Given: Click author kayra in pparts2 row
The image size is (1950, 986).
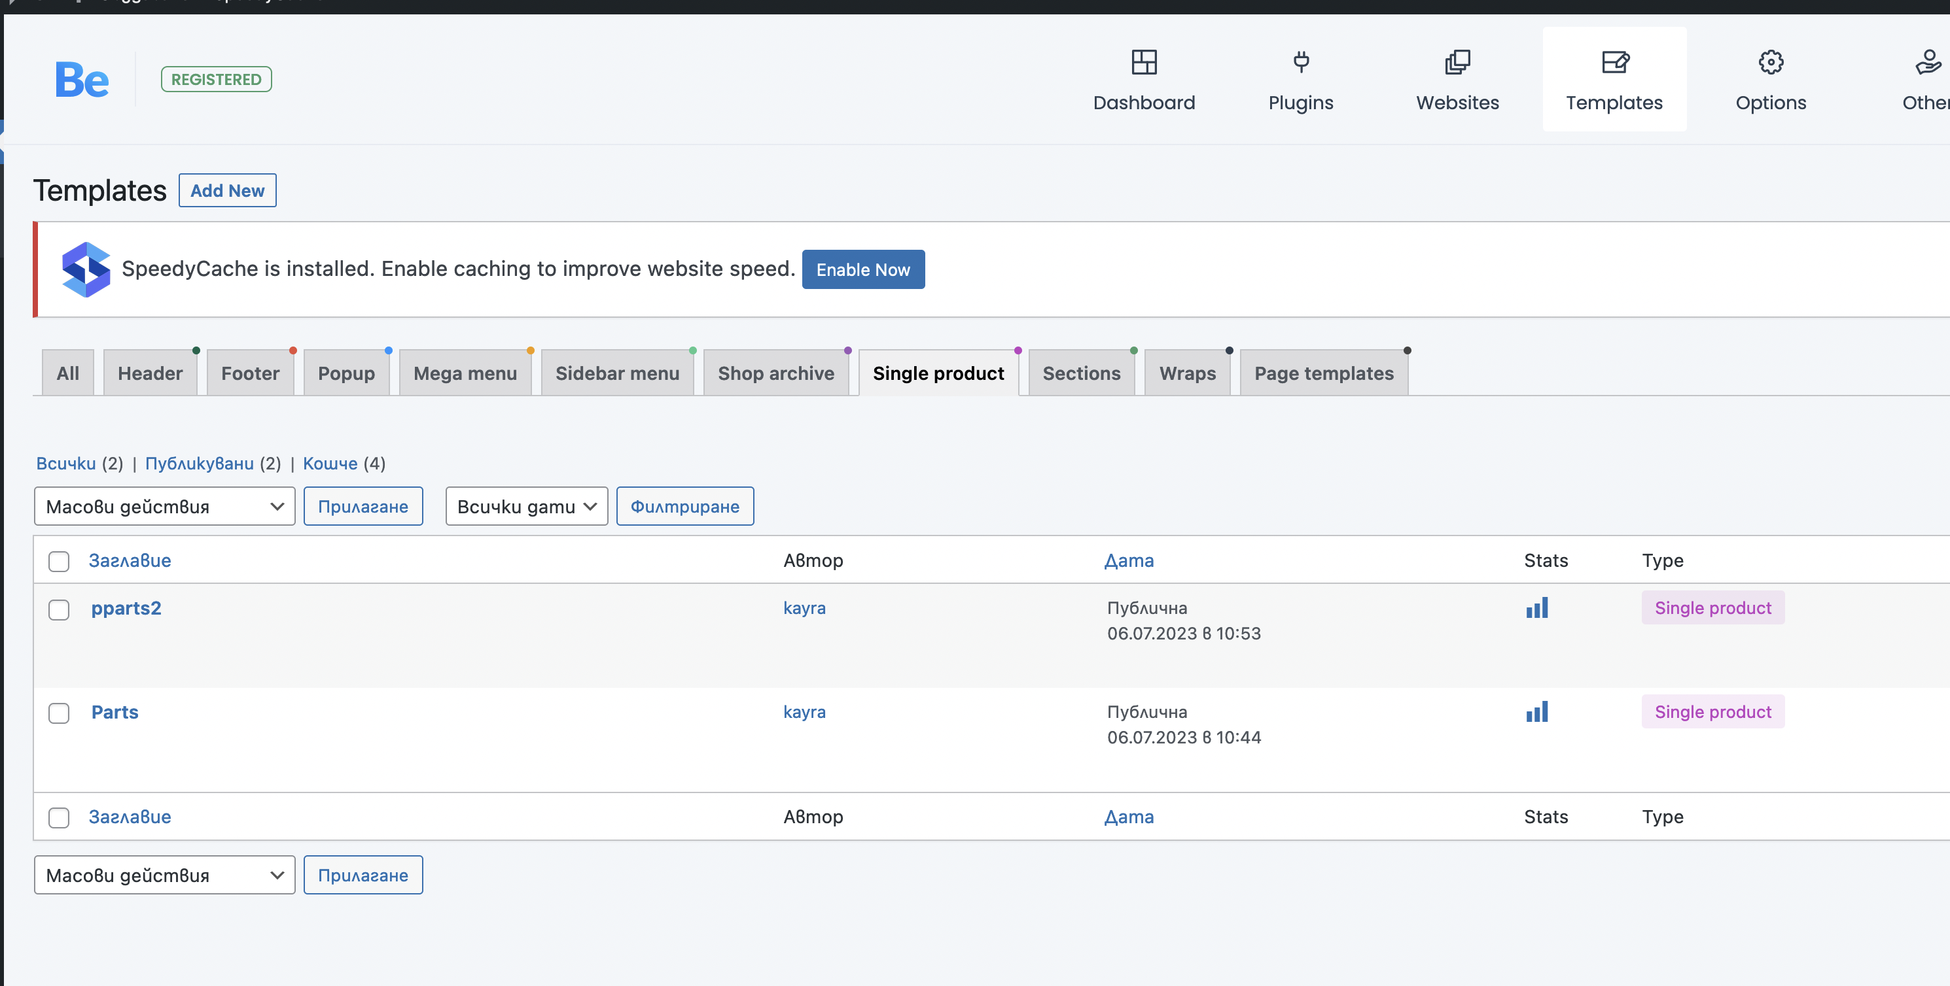Looking at the screenshot, I should 804,607.
